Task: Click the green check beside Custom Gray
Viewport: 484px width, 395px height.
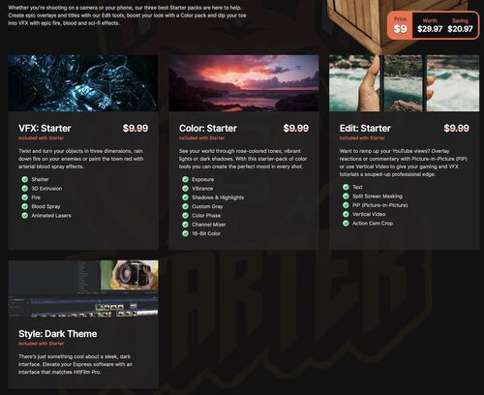Action: pos(185,206)
